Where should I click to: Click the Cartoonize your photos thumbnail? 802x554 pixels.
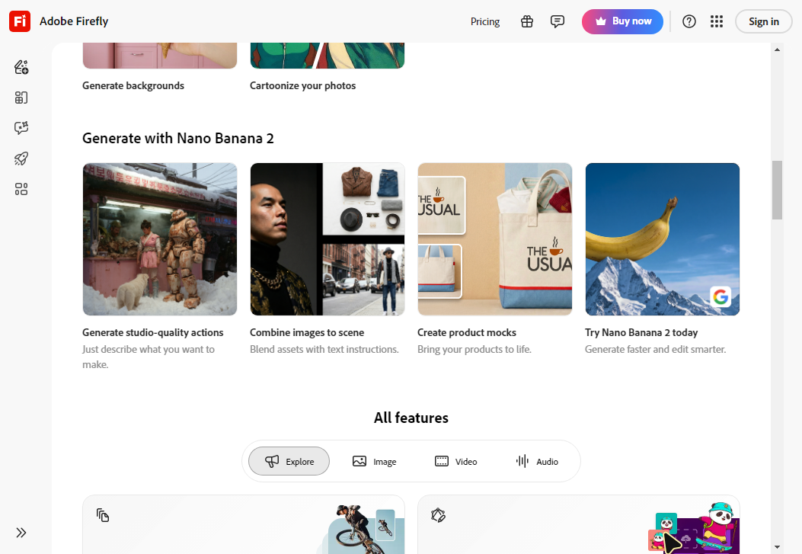click(328, 55)
